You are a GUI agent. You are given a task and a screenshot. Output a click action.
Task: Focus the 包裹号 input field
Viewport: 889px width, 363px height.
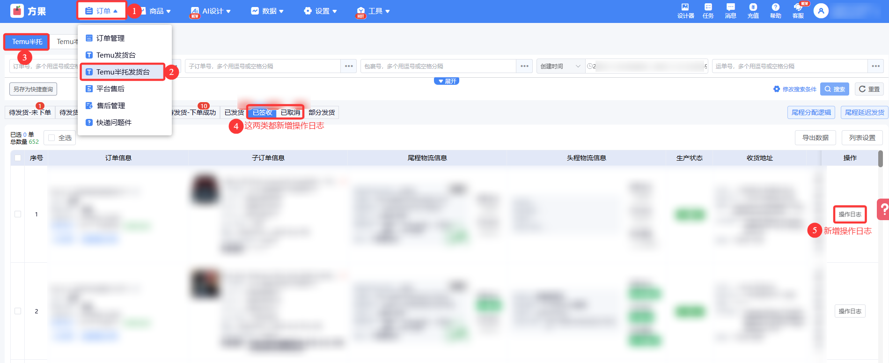[x=438, y=66]
